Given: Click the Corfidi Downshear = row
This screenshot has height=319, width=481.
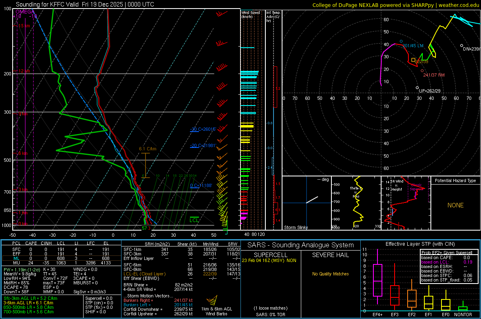Looking at the screenshot, I should click(x=158, y=309).
